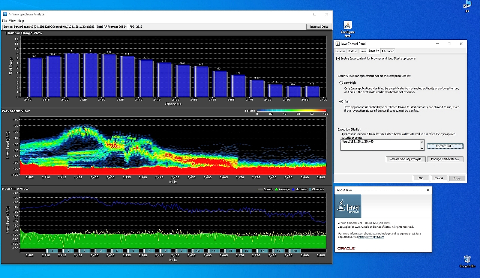Open the Recycle Bin on desktop
This screenshot has width=480, height=278.
click(x=467, y=260)
